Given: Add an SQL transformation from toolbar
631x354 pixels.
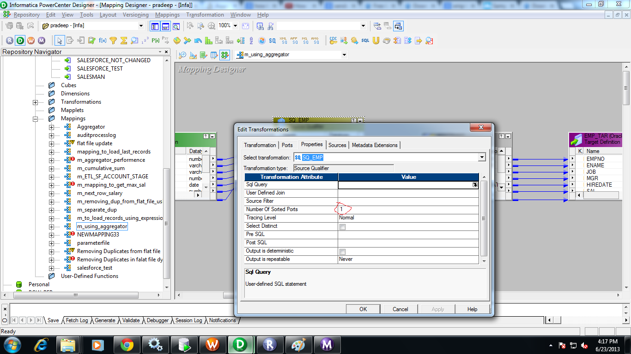Looking at the screenshot, I should click(365, 41).
